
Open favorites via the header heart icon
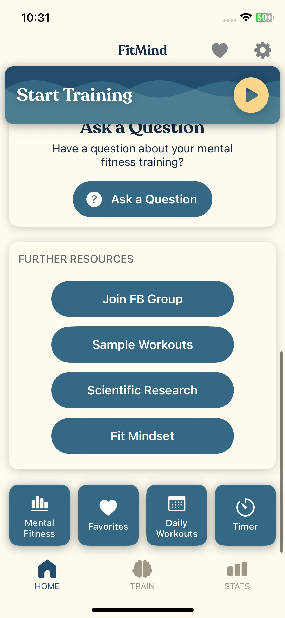[x=220, y=50]
